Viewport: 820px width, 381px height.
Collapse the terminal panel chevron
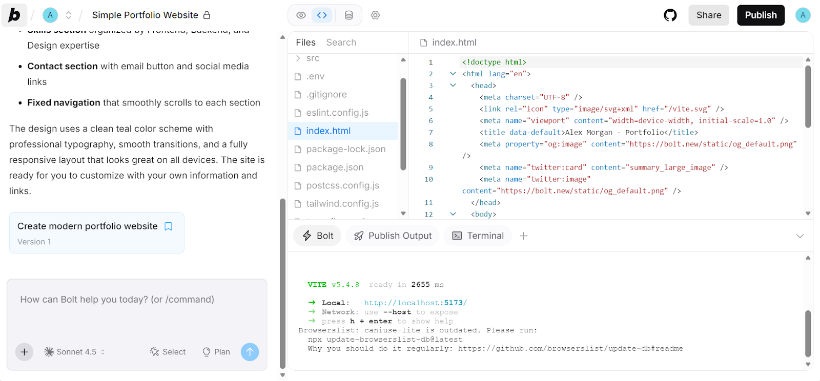click(x=799, y=236)
